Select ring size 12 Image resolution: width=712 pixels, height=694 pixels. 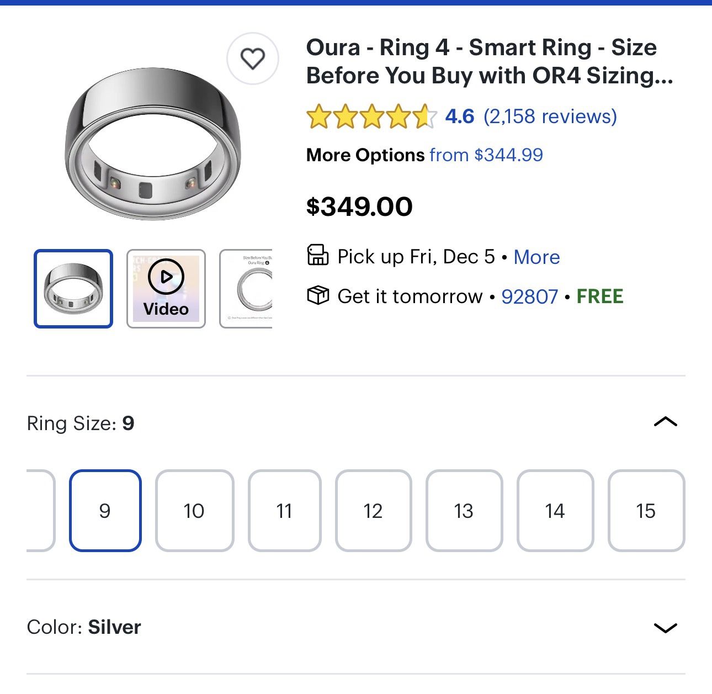tap(374, 511)
